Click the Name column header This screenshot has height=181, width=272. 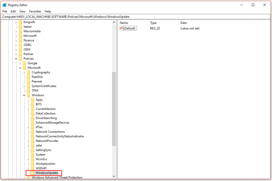point(124,23)
